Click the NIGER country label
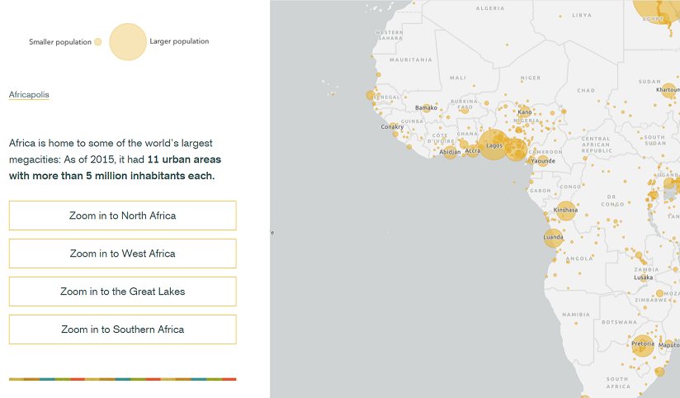This screenshot has width=680, height=398. (531, 78)
